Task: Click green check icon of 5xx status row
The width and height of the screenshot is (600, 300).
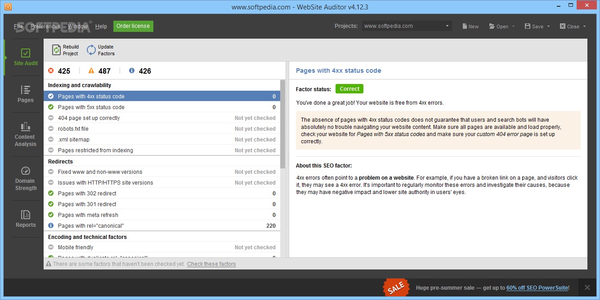Action: click(51, 107)
